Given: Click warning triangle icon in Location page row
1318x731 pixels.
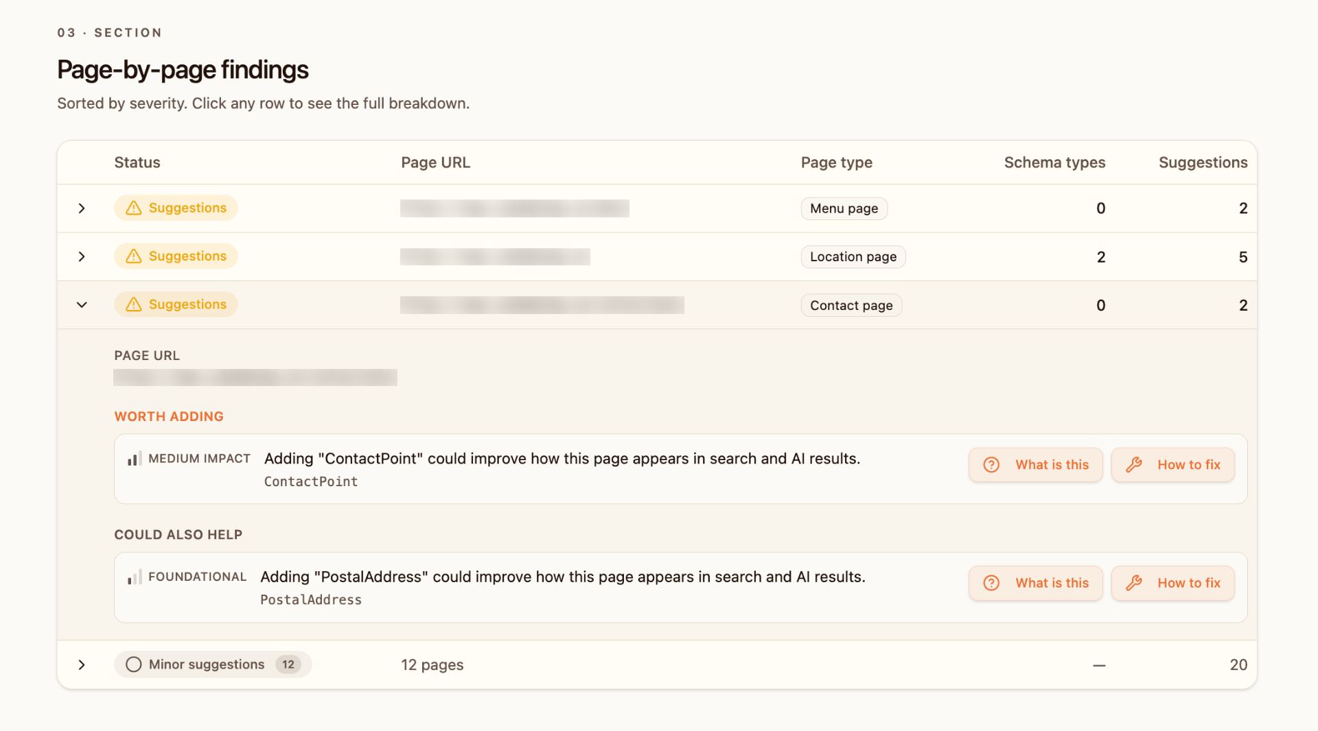Looking at the screenshot, I should [134, 256].
